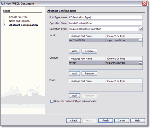Go Back to the previous wizard step
This screenshot has width=150, height=128.
(x=73, y=120)
